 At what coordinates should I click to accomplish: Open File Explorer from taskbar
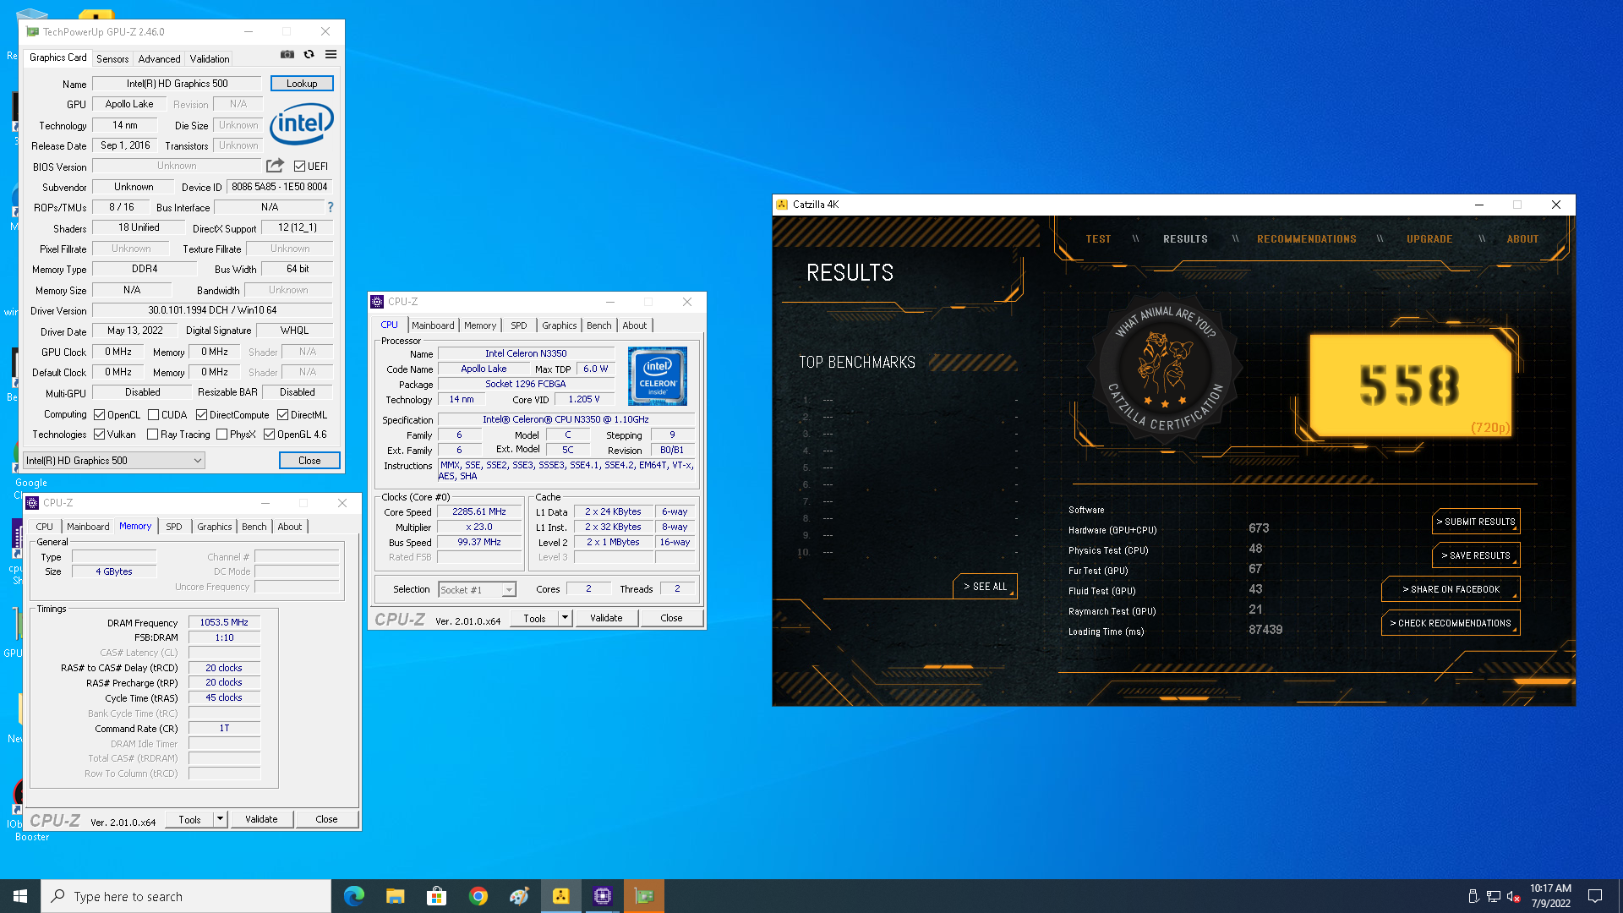click(x=396, y=896)
